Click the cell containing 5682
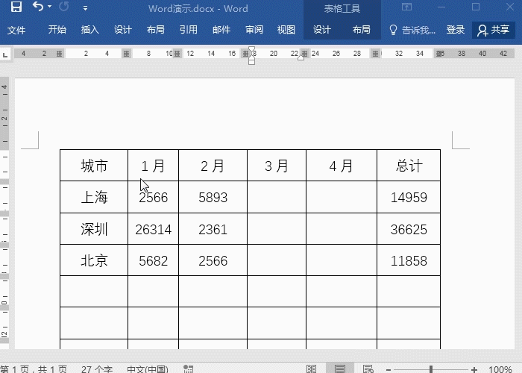Viewport: 522px width, 373px height. click(x=153, y=260)
